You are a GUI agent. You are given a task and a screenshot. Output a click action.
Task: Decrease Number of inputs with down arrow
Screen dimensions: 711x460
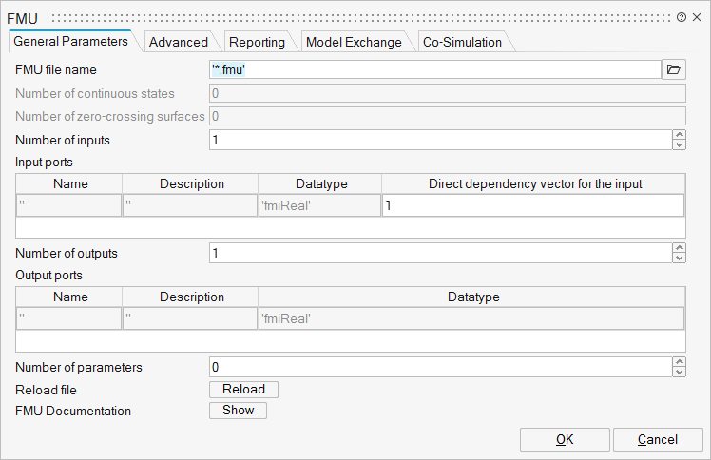coord(679,144)
